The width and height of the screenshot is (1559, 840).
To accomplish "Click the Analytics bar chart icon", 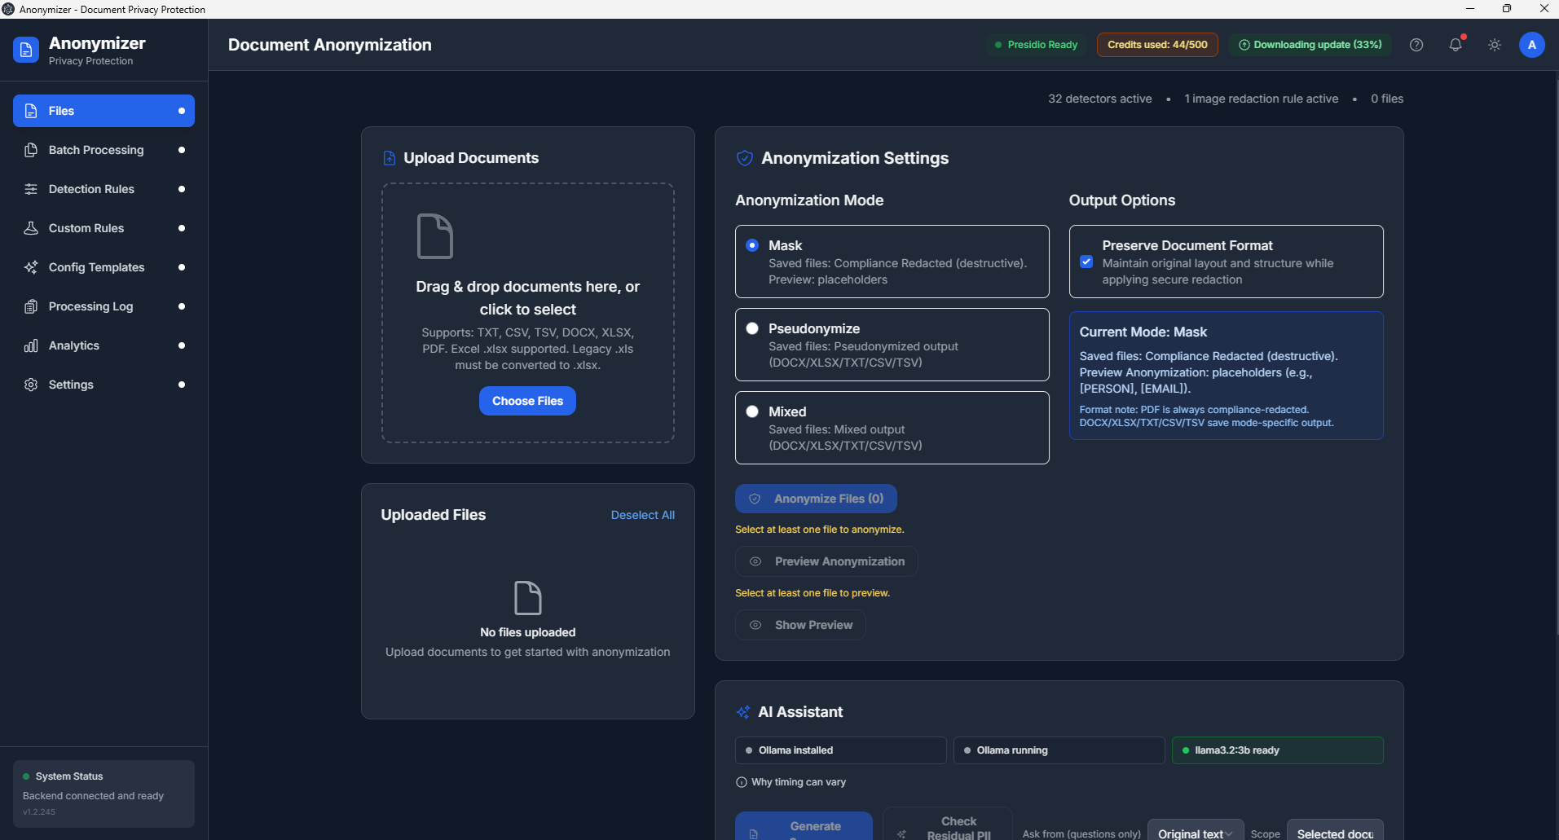I will [x=31, y=345].
